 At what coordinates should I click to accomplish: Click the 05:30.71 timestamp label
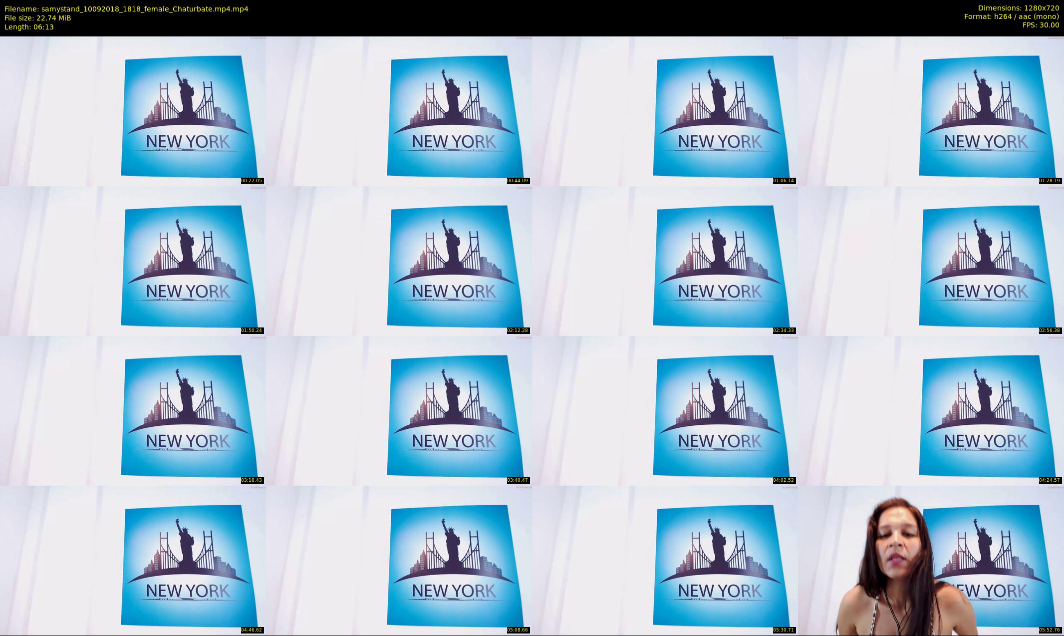784,630
